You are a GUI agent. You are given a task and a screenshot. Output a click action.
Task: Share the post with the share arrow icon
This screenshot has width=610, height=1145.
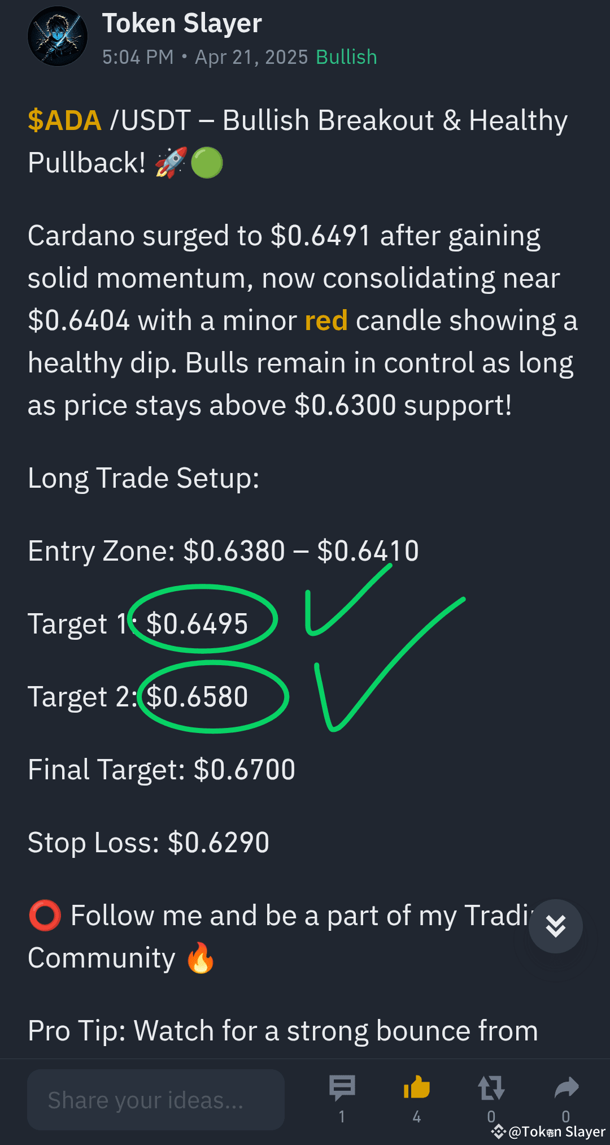(567, 1086)
